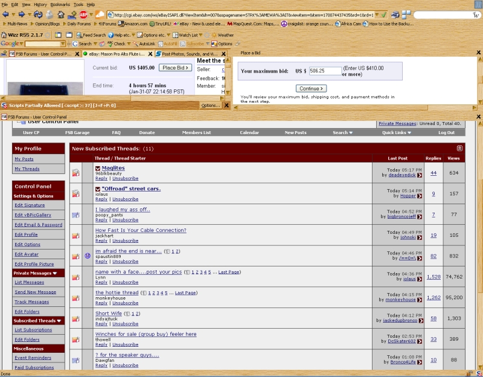Image resolution: width=483 pixels, height=377 pixels.
Task: Click the NoScript icon in the notification bar
Action: pyautogui.click(x=4, y=105)
